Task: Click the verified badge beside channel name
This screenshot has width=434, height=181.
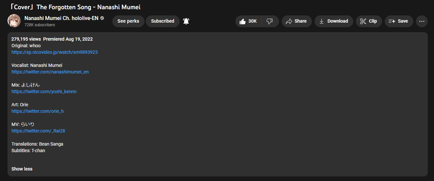Action: [102, 18]
